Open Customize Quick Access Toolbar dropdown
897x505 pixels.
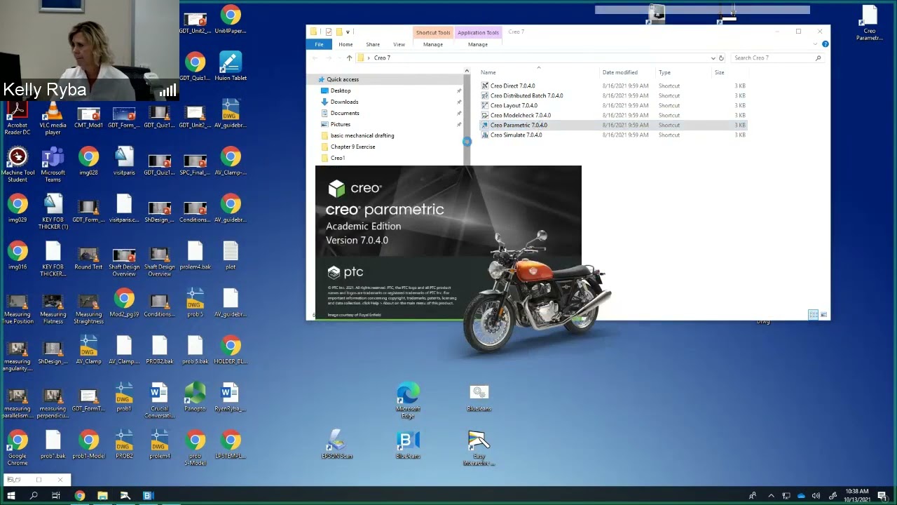(348, 32)
